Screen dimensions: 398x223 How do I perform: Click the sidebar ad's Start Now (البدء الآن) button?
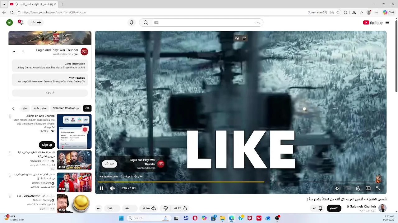[50, 93]
